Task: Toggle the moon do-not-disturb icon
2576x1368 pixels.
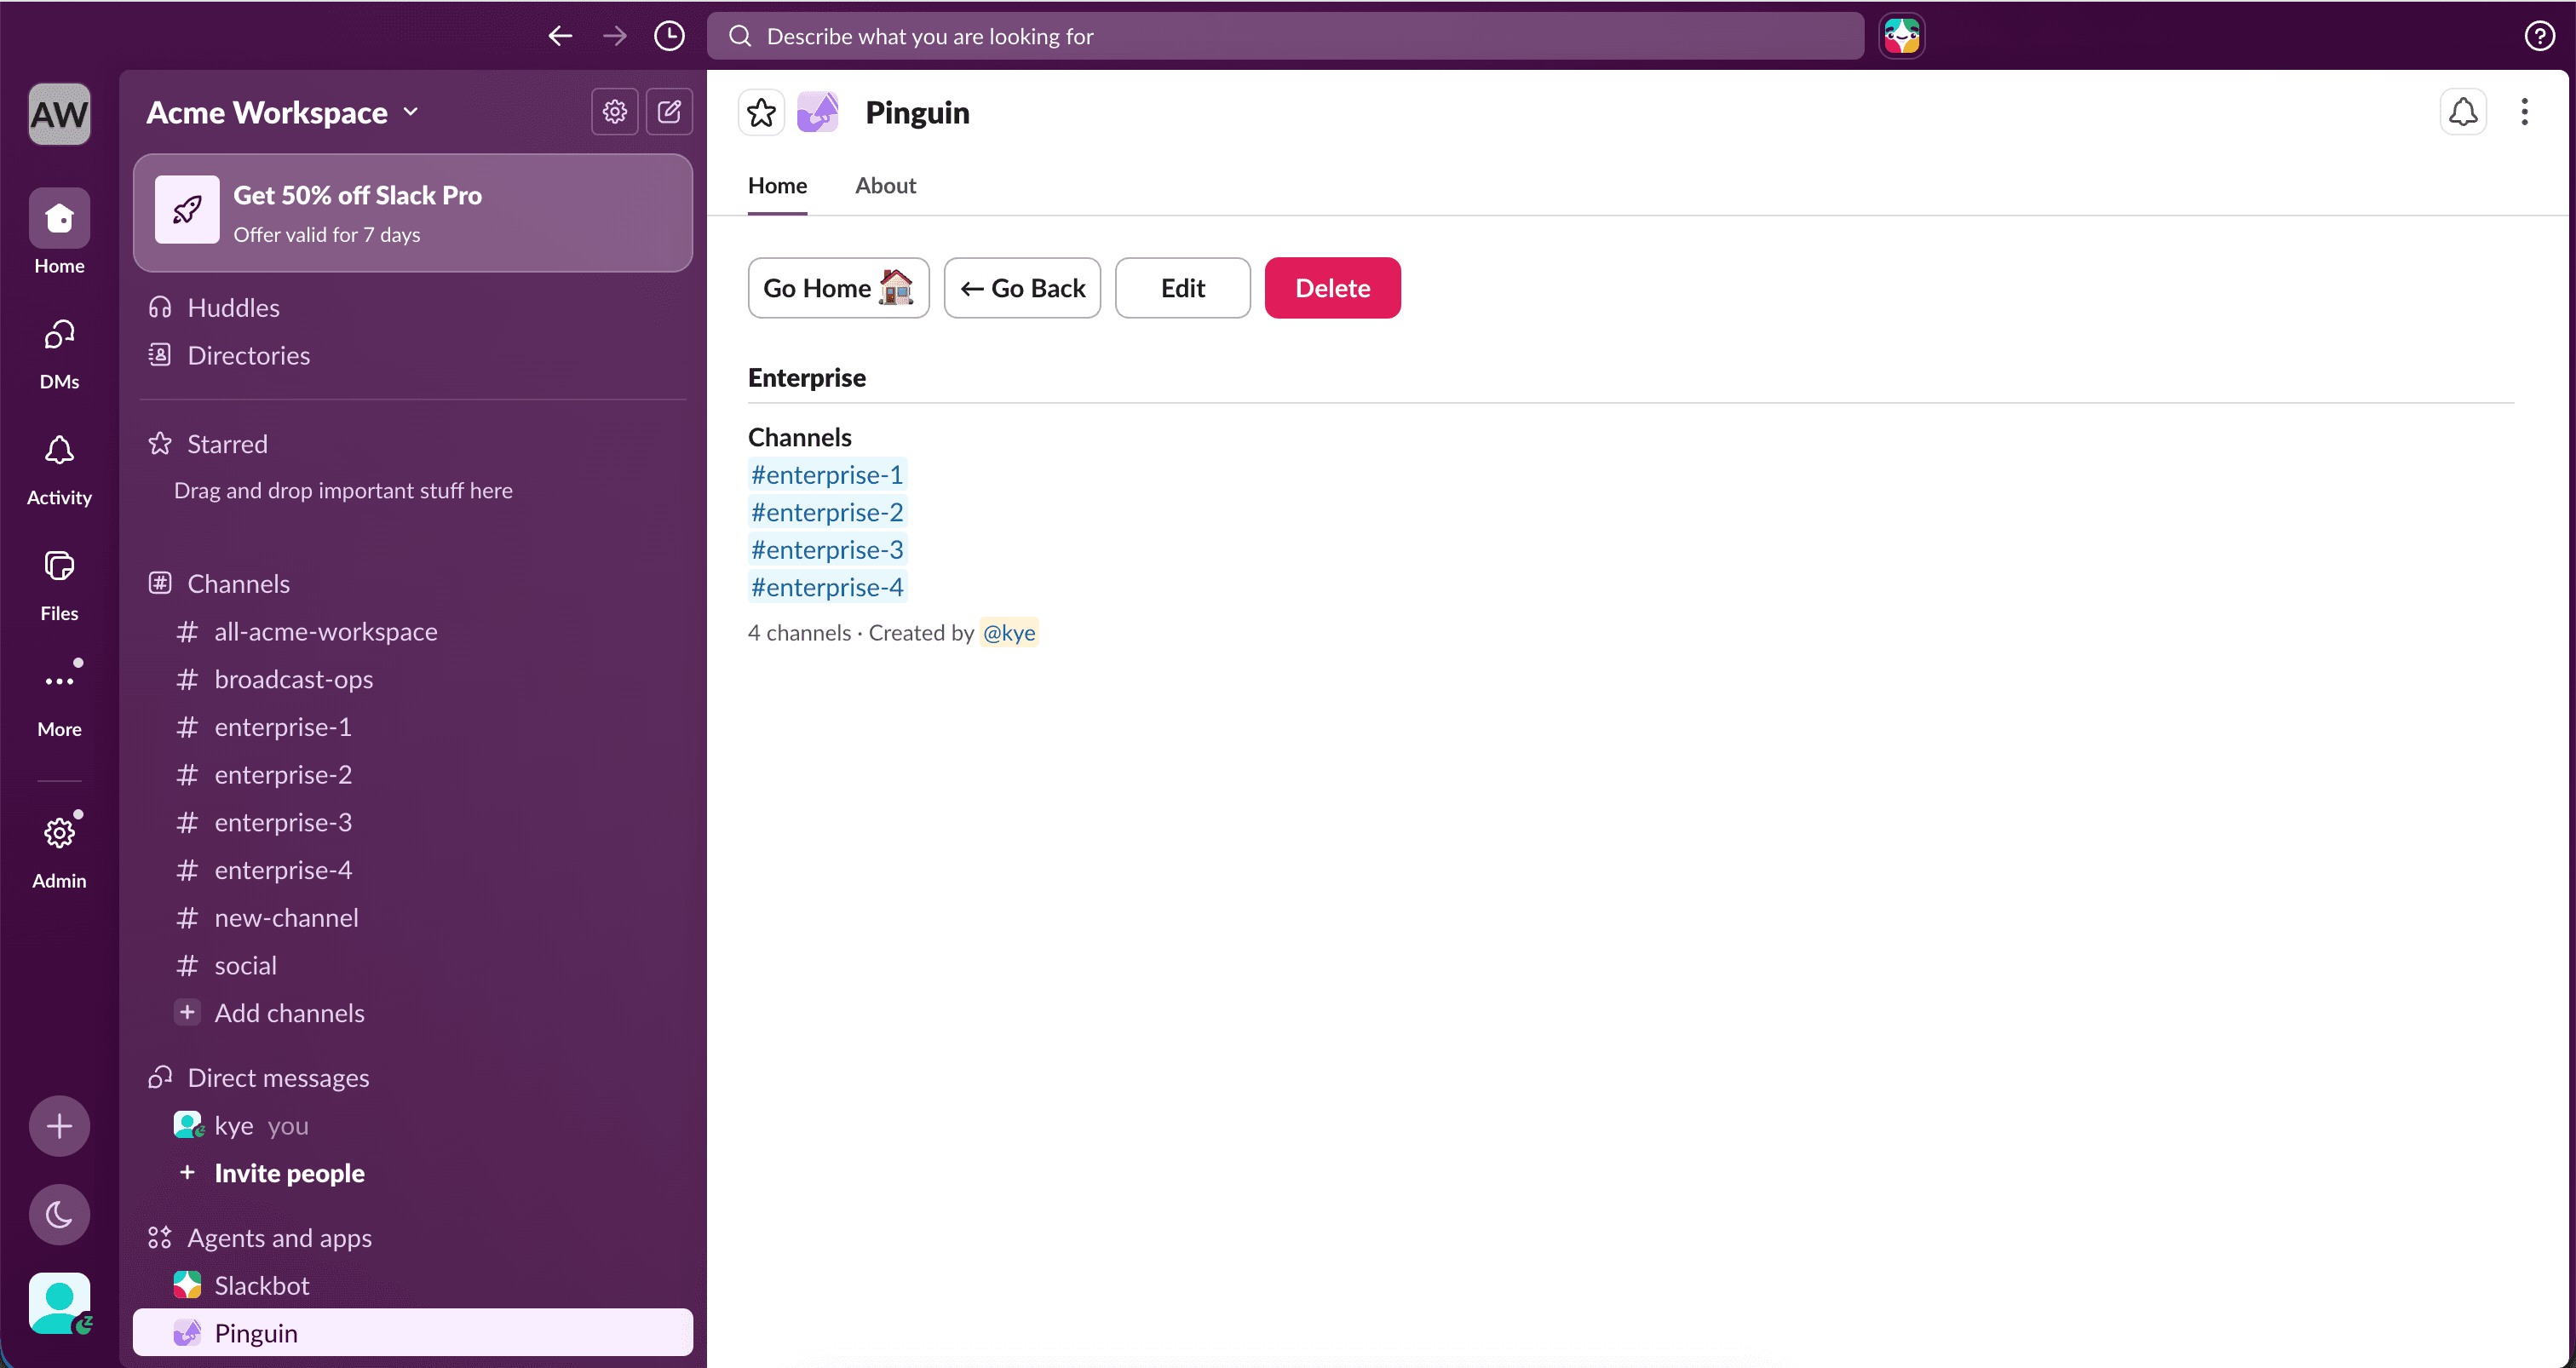Action: pyautogui.click(x=59, y=1214)
